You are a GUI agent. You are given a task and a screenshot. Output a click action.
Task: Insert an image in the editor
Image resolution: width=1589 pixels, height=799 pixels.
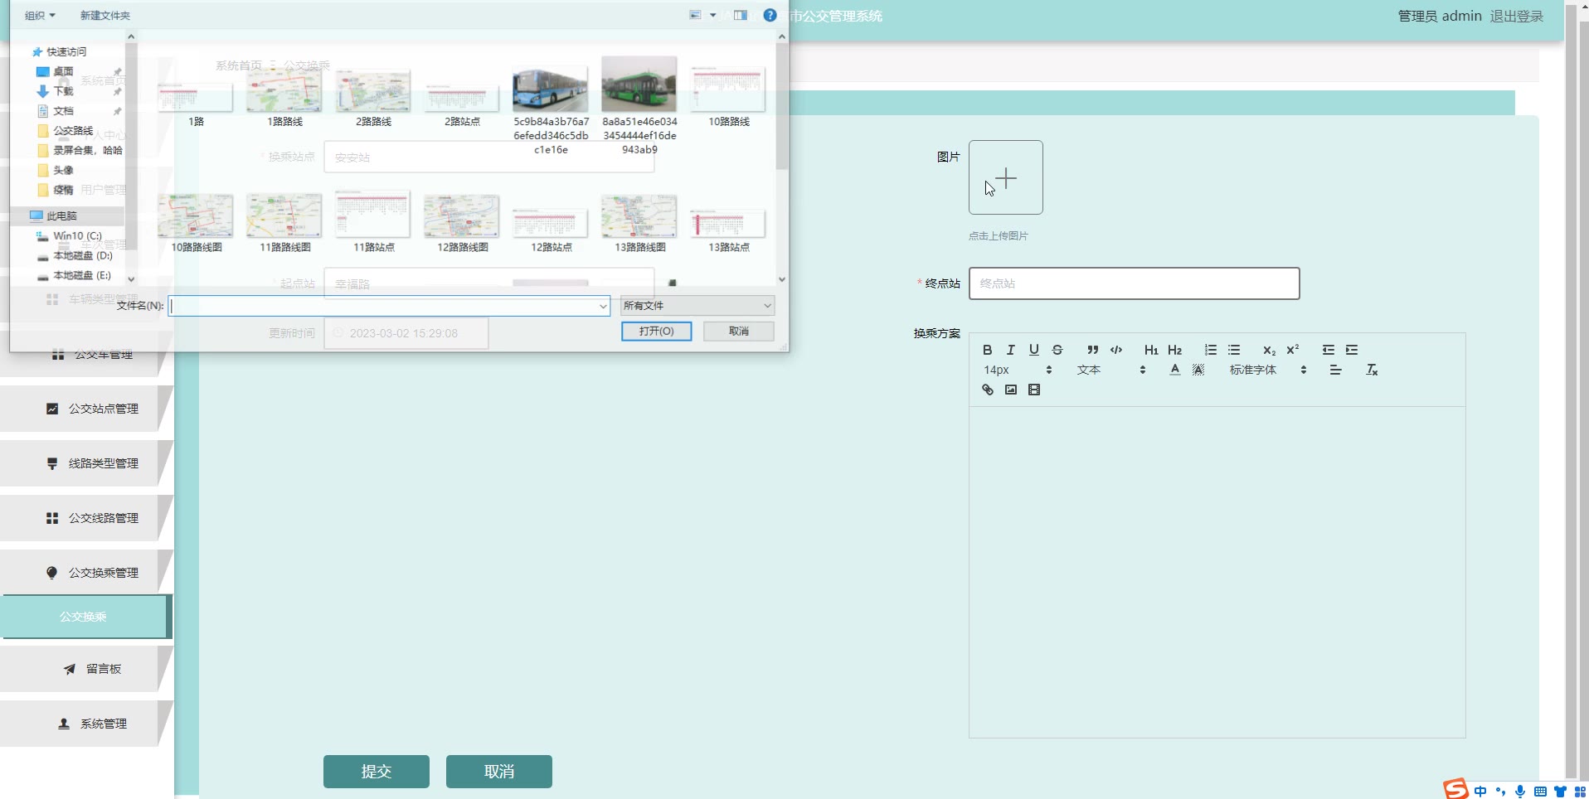[1010, 390]
